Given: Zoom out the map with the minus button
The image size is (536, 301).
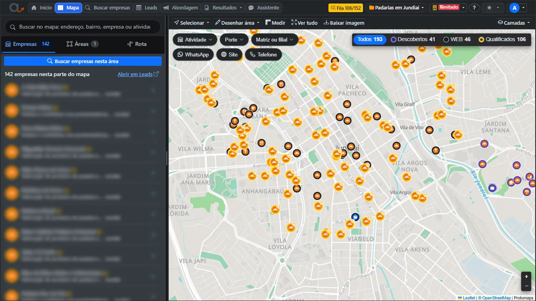Looking at the screenshot, I should [526, 286].
